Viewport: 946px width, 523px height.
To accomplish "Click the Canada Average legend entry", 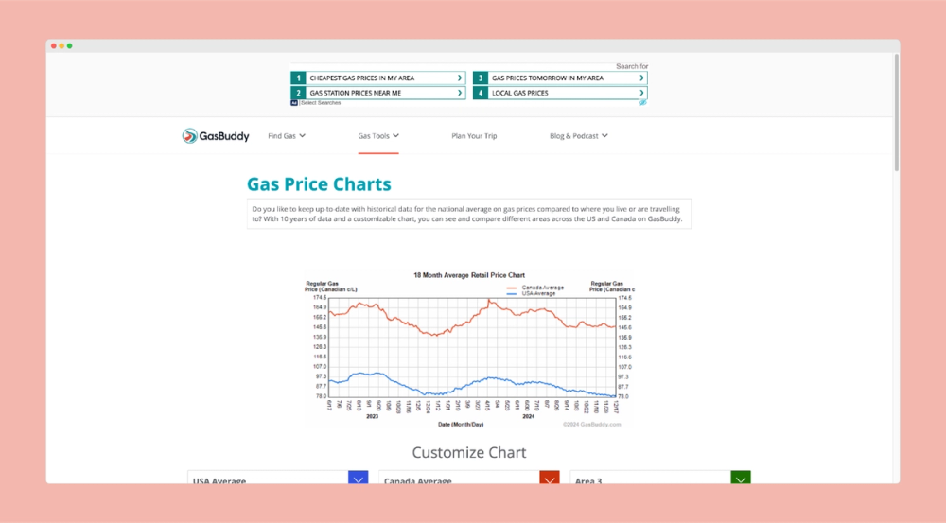I will point(535,288).
